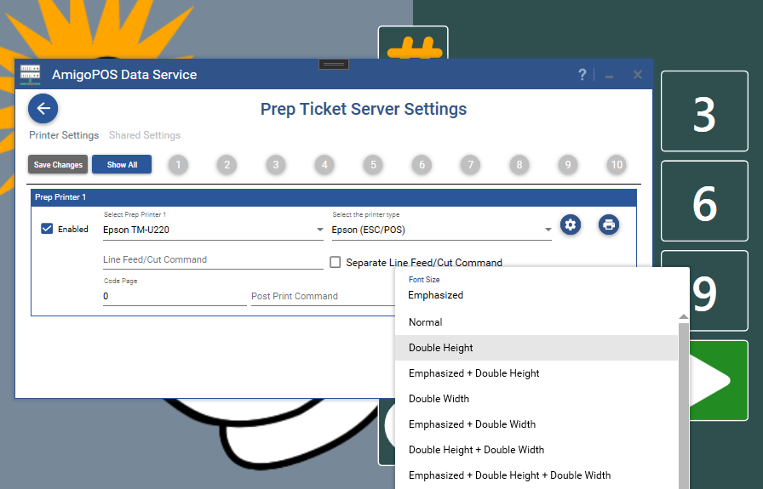Open printer settings gear icon
Image resolution: width=763 pixels, height=489 pixels.
point(571,225)
